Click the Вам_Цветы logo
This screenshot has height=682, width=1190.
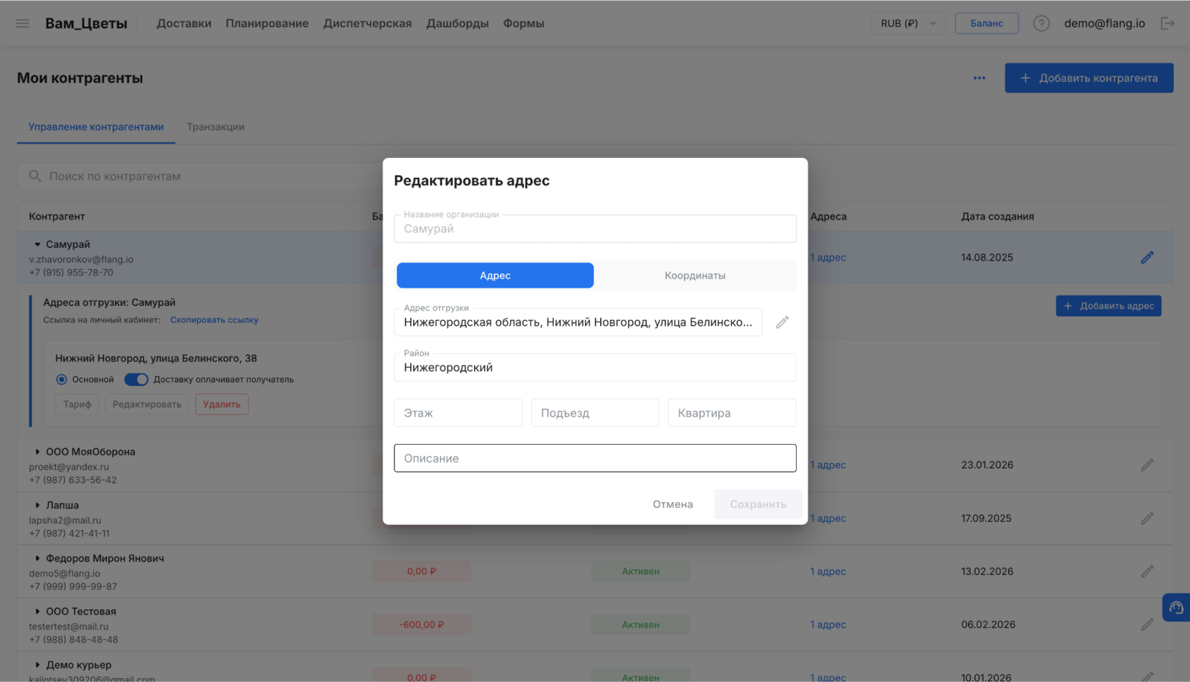click(x=86, y=23)
